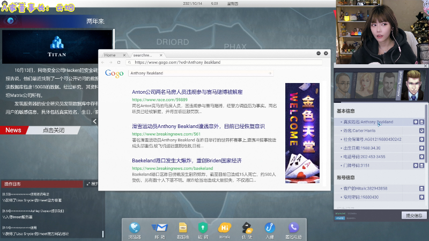Open URL www.breakingnews.com/baekeland
This screenshot has width=429, height=241.
coord(172,168)
